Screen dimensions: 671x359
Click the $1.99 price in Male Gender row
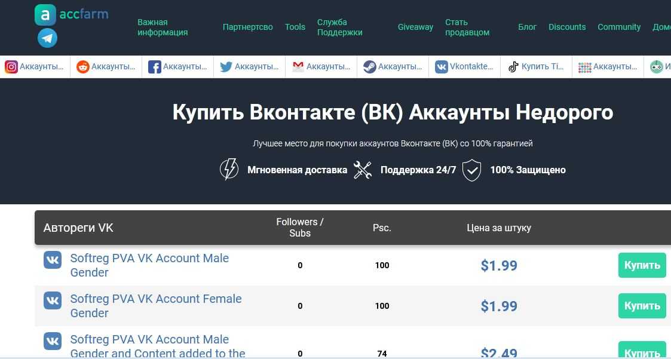pos(499,265)
